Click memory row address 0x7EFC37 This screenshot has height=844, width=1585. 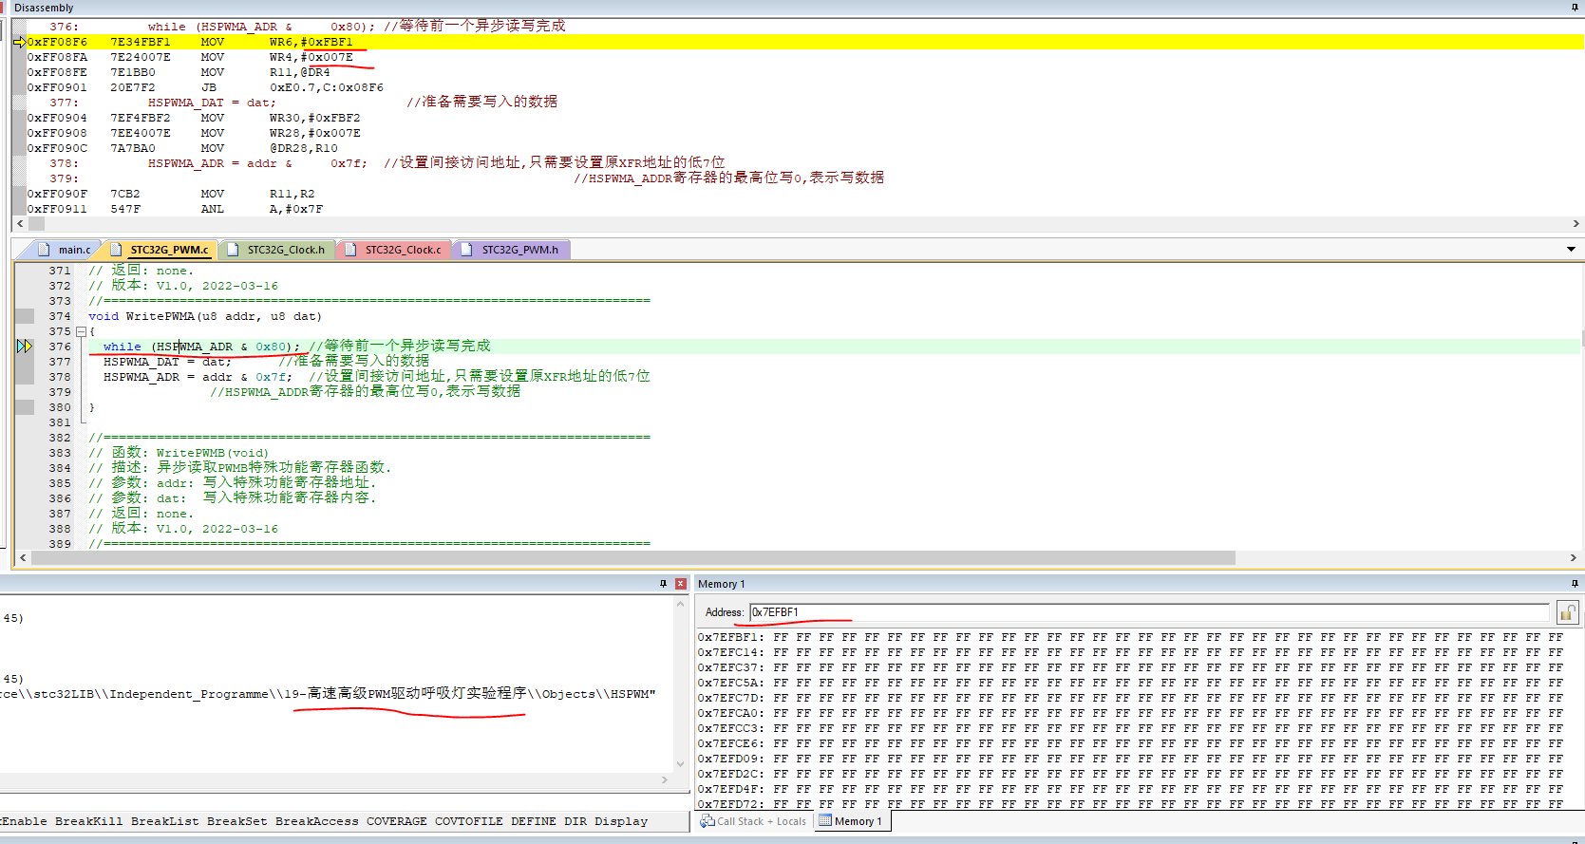(x=730, y=667)
